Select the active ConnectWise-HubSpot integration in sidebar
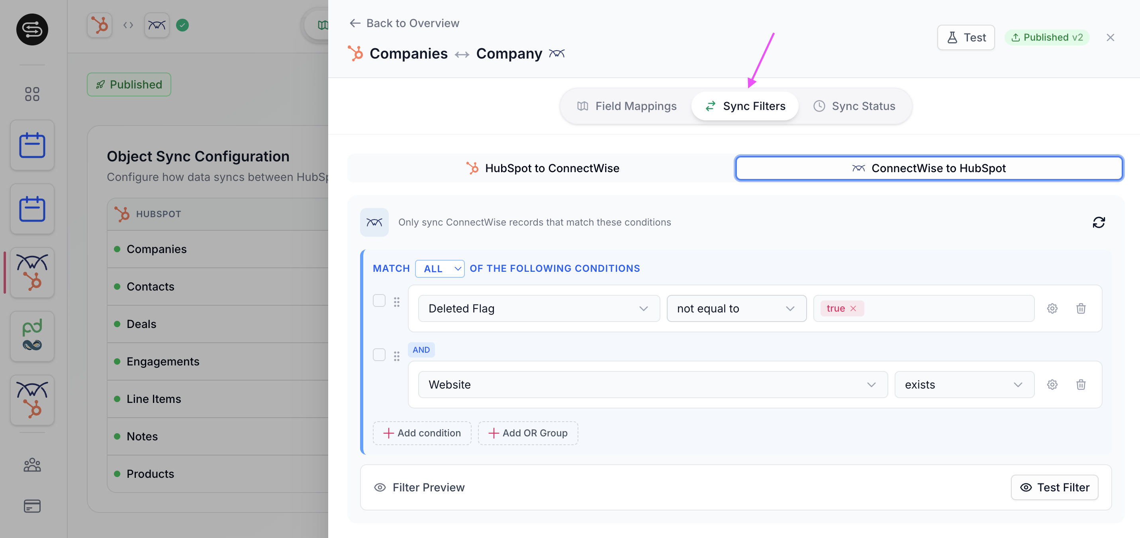The image size is (1140, 538). 32,273
